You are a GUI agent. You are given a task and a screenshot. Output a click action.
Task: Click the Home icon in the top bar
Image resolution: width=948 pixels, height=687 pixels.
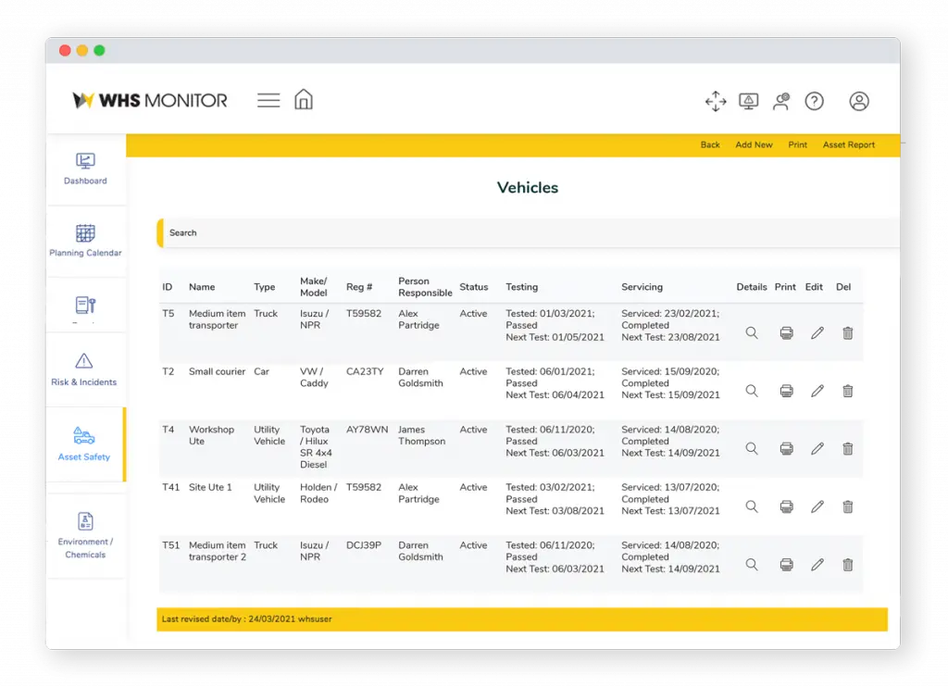(303, 100)
